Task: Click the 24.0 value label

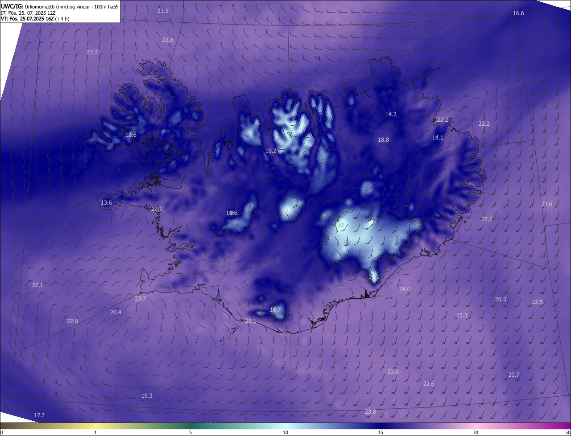Action: 405,289
